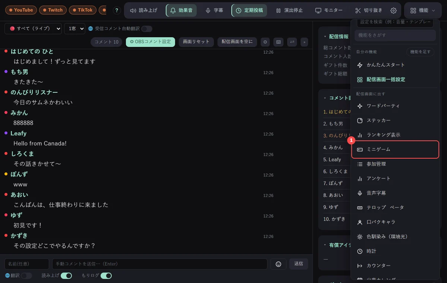Toggle the 翻訳 switch at bottom
The width and height of the screenshot is (447, 283).
tap(26, 276)
